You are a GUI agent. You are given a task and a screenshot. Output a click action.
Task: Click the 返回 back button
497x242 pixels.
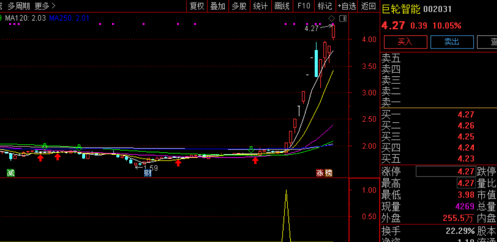[368, 6]
